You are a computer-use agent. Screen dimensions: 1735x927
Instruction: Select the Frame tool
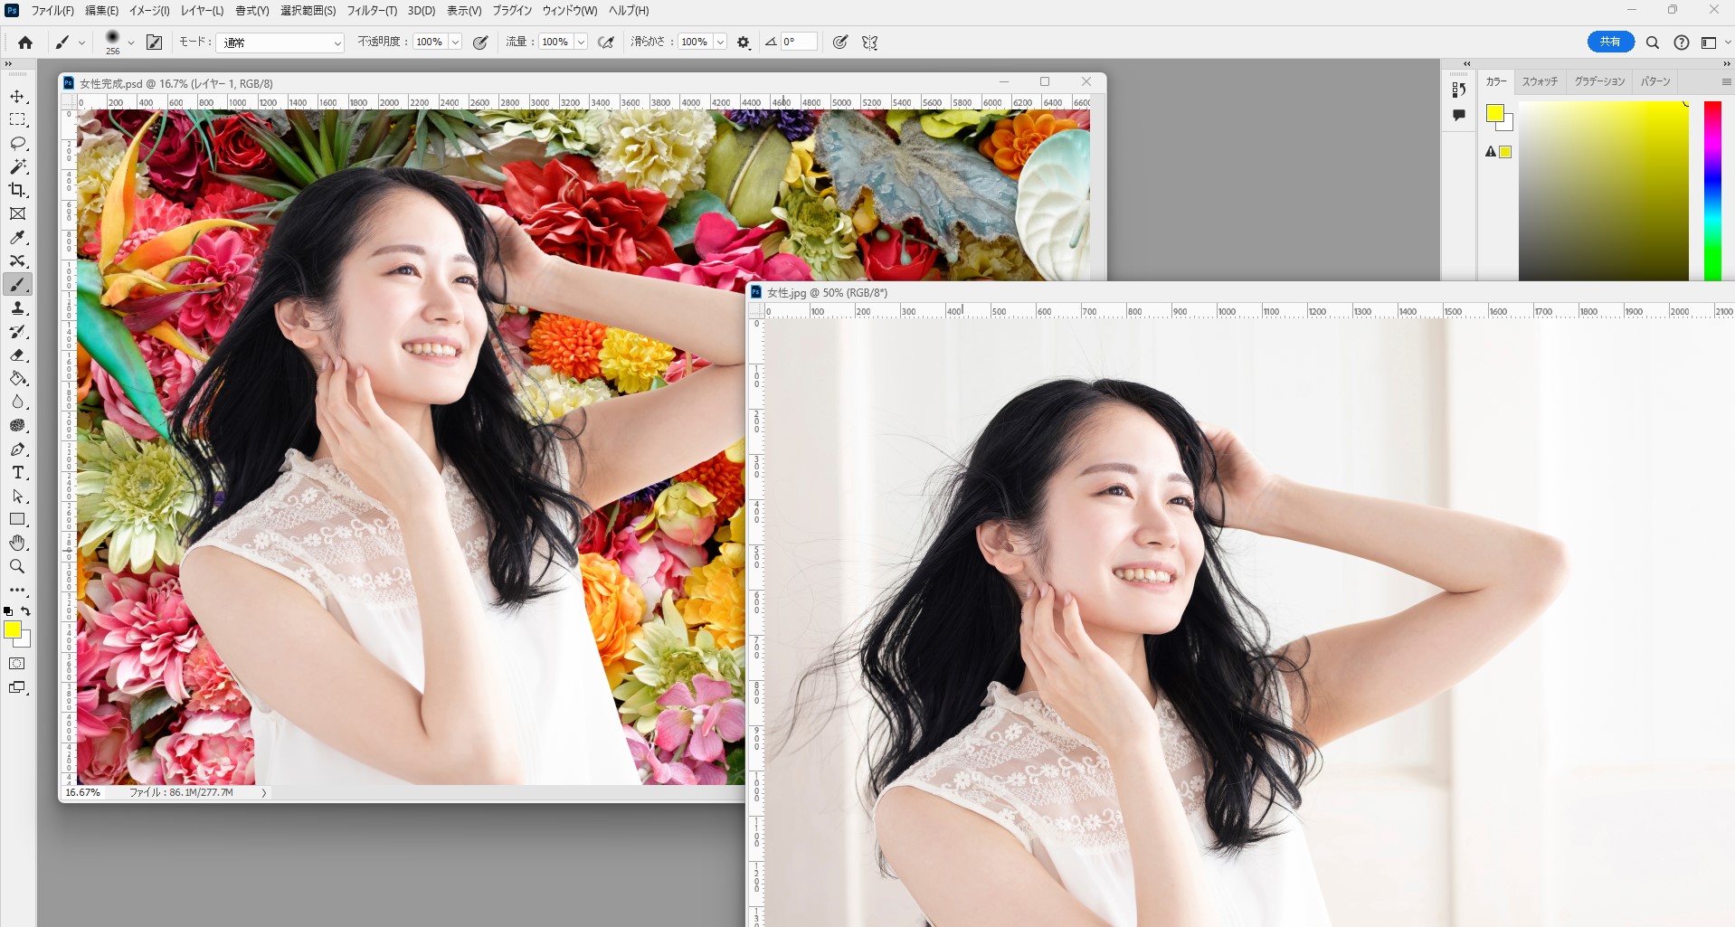(17, 214)
